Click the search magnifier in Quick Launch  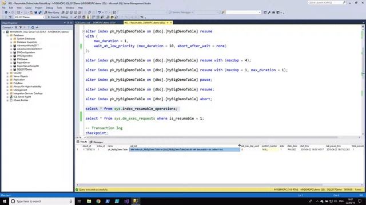[344, 2]
